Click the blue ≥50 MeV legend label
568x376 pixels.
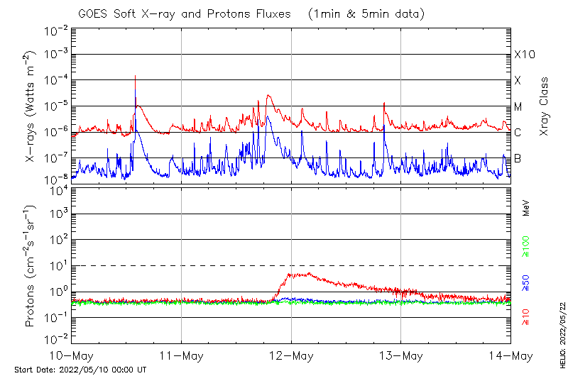(x=527, y=282)
